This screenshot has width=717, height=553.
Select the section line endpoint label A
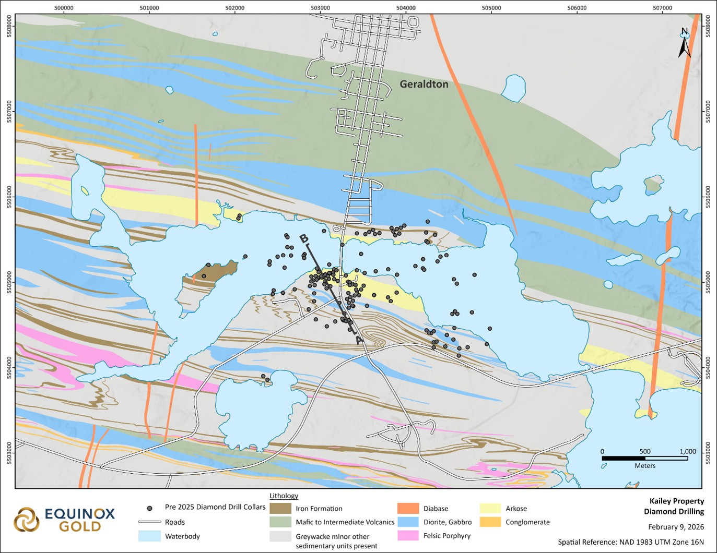[359, 340]
